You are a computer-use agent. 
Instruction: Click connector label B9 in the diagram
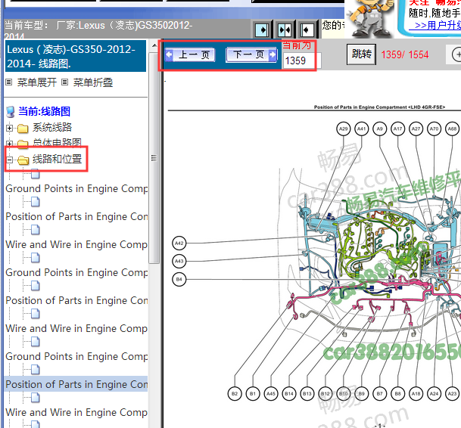361,394
